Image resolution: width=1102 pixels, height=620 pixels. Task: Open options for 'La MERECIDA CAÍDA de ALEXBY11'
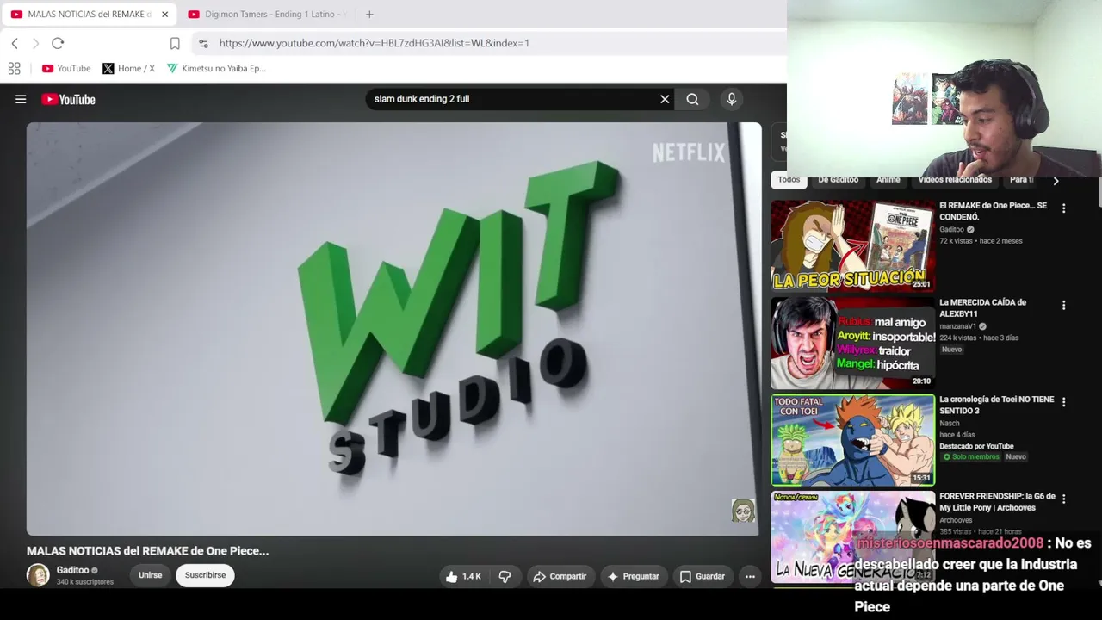click(x=1063, y=306)
